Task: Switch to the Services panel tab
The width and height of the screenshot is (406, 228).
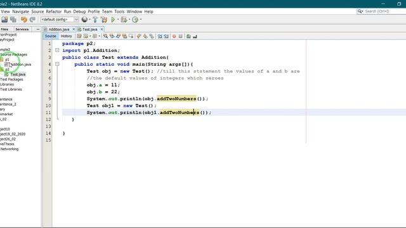Action: (x=22, y=29)
